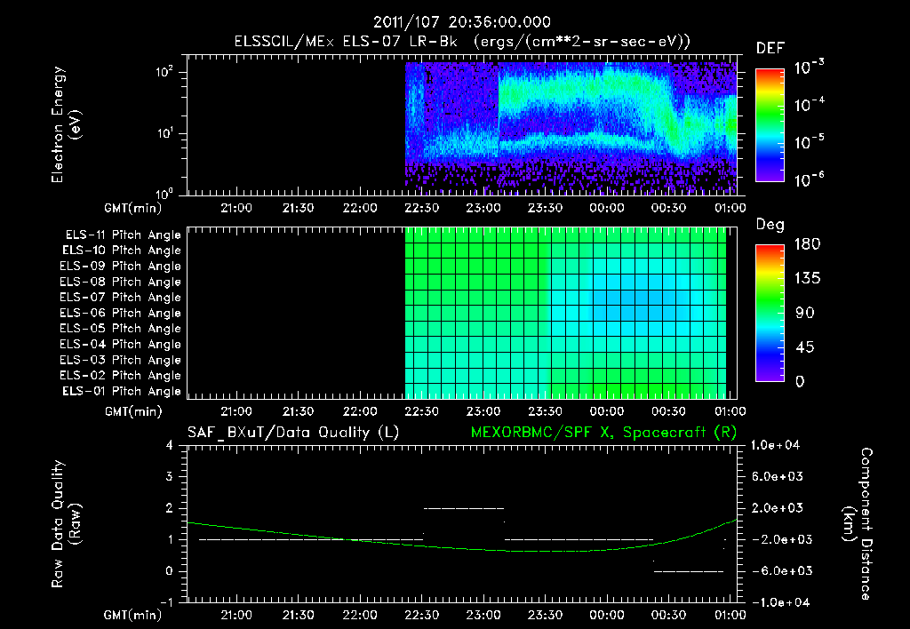Viewport: 910px width, 629px height.
Task: Click the ELS-06 Pitch Angle row label
Action: tap(120, 313)
